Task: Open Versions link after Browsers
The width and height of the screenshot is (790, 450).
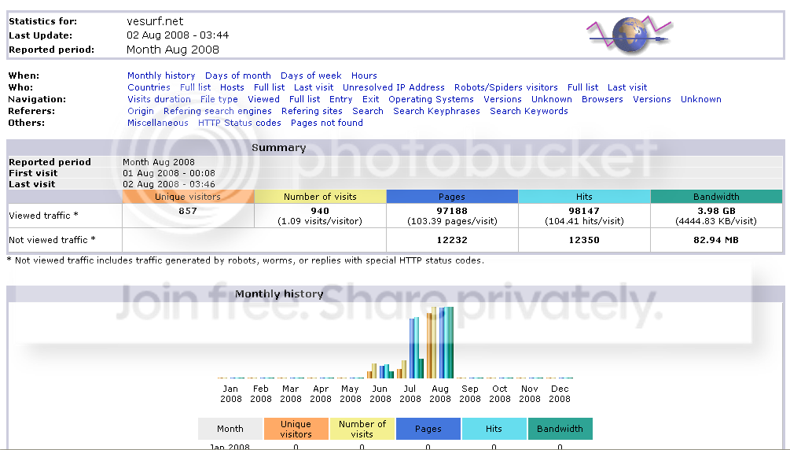Action: coord(652,99)
